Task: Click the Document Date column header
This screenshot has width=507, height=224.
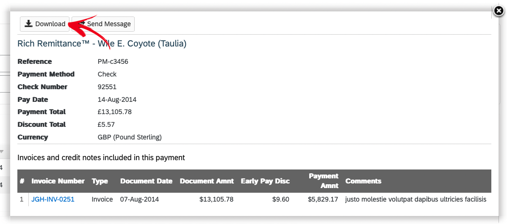Action: (x=146, y=181)
